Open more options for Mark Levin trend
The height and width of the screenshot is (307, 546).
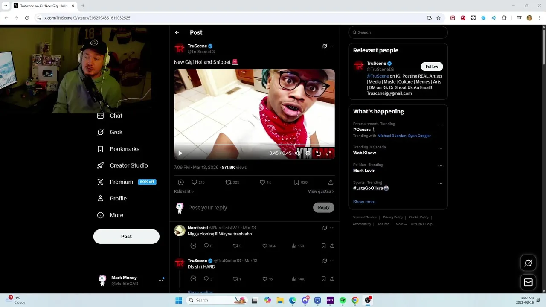[x=440, y=166]
